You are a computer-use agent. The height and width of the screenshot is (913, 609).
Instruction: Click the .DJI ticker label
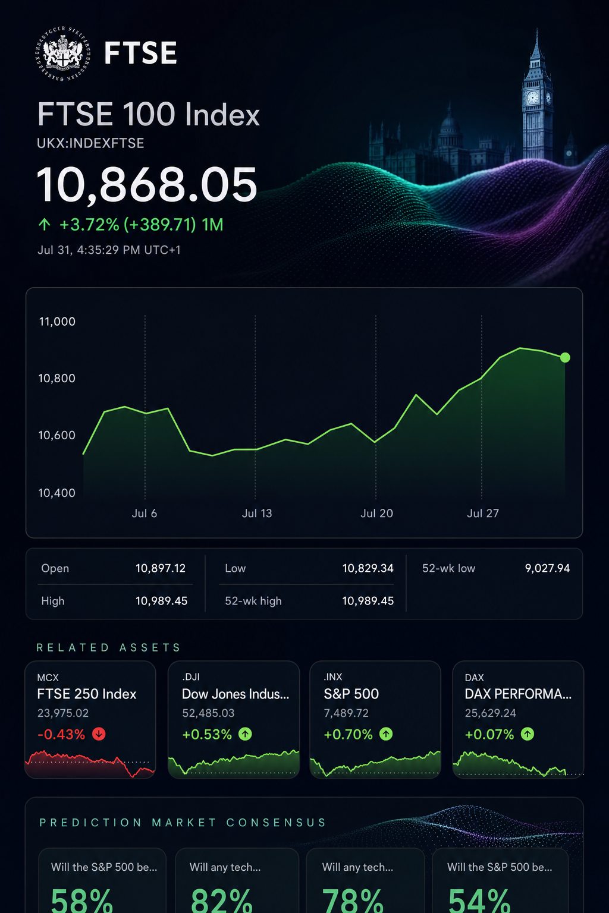191,677
